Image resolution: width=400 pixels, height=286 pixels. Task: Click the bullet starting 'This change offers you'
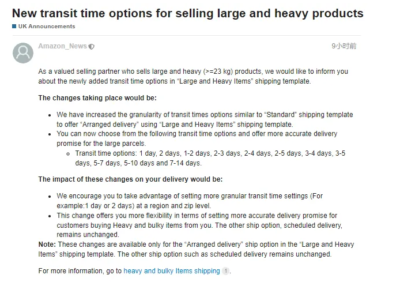click(199, 225)
